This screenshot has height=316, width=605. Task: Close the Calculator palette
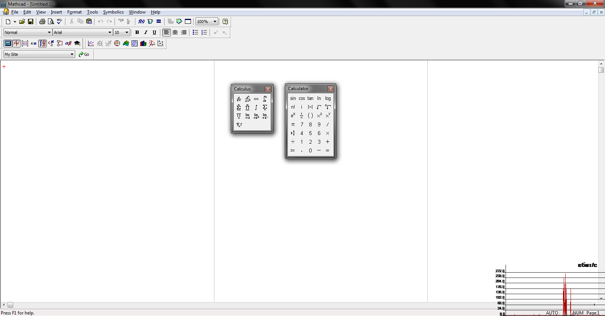330,89
